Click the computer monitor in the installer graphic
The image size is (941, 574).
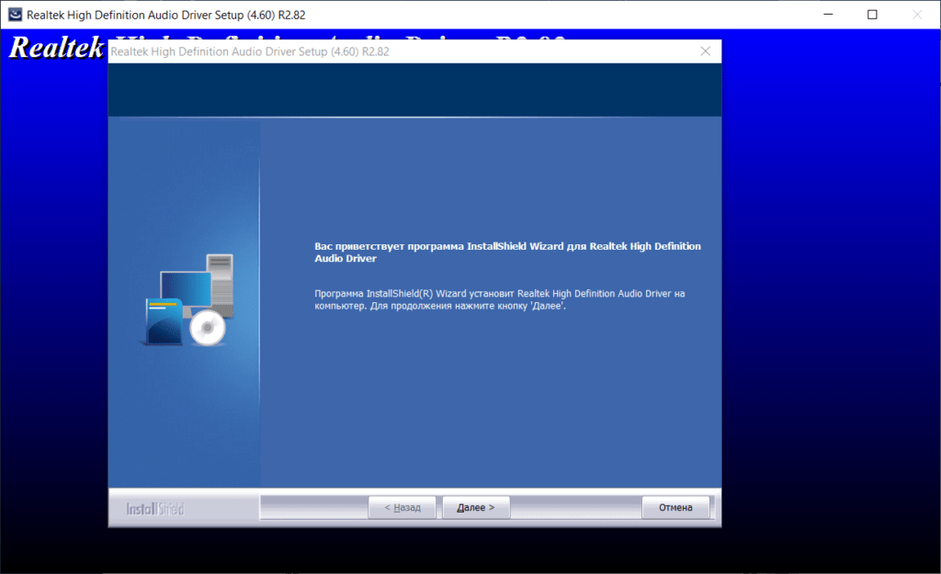(184, 289)
